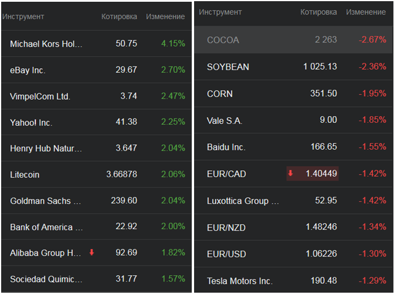Click the red down arrow next to EUR/CAD quote
The height and width of the screenshot is (295, 394).
pos(290,173)
